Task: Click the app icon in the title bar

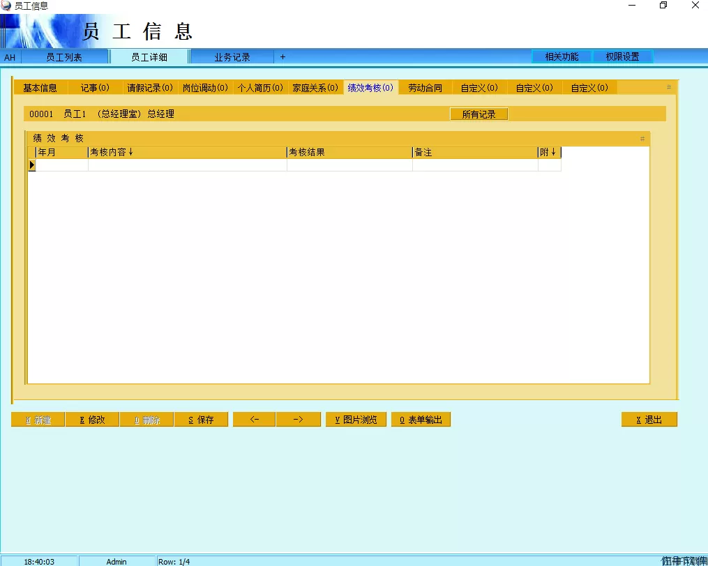Action: (6, 6)
